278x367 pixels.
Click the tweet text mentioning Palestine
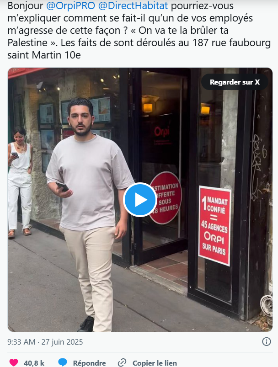click(x=139, y=31)
